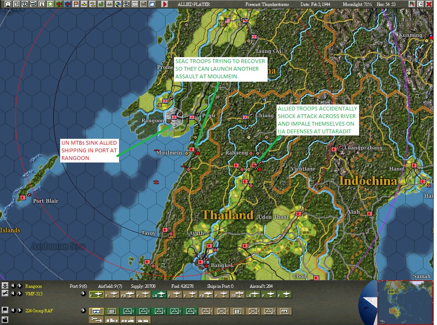The height and width of the screenshot is (325, 437).
Task: Click the double yellow ships toolbar icon
Action: (x=93, y=4)
